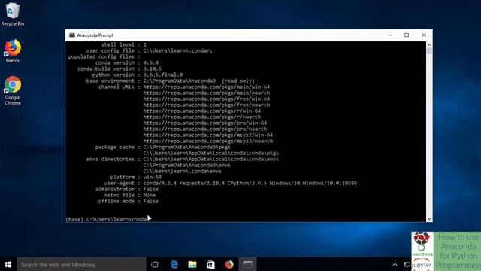The image size is (481, 271).
Task: Click 'C:\Users\learn\.conda\envs' line
Action: (x=182, y=171)
